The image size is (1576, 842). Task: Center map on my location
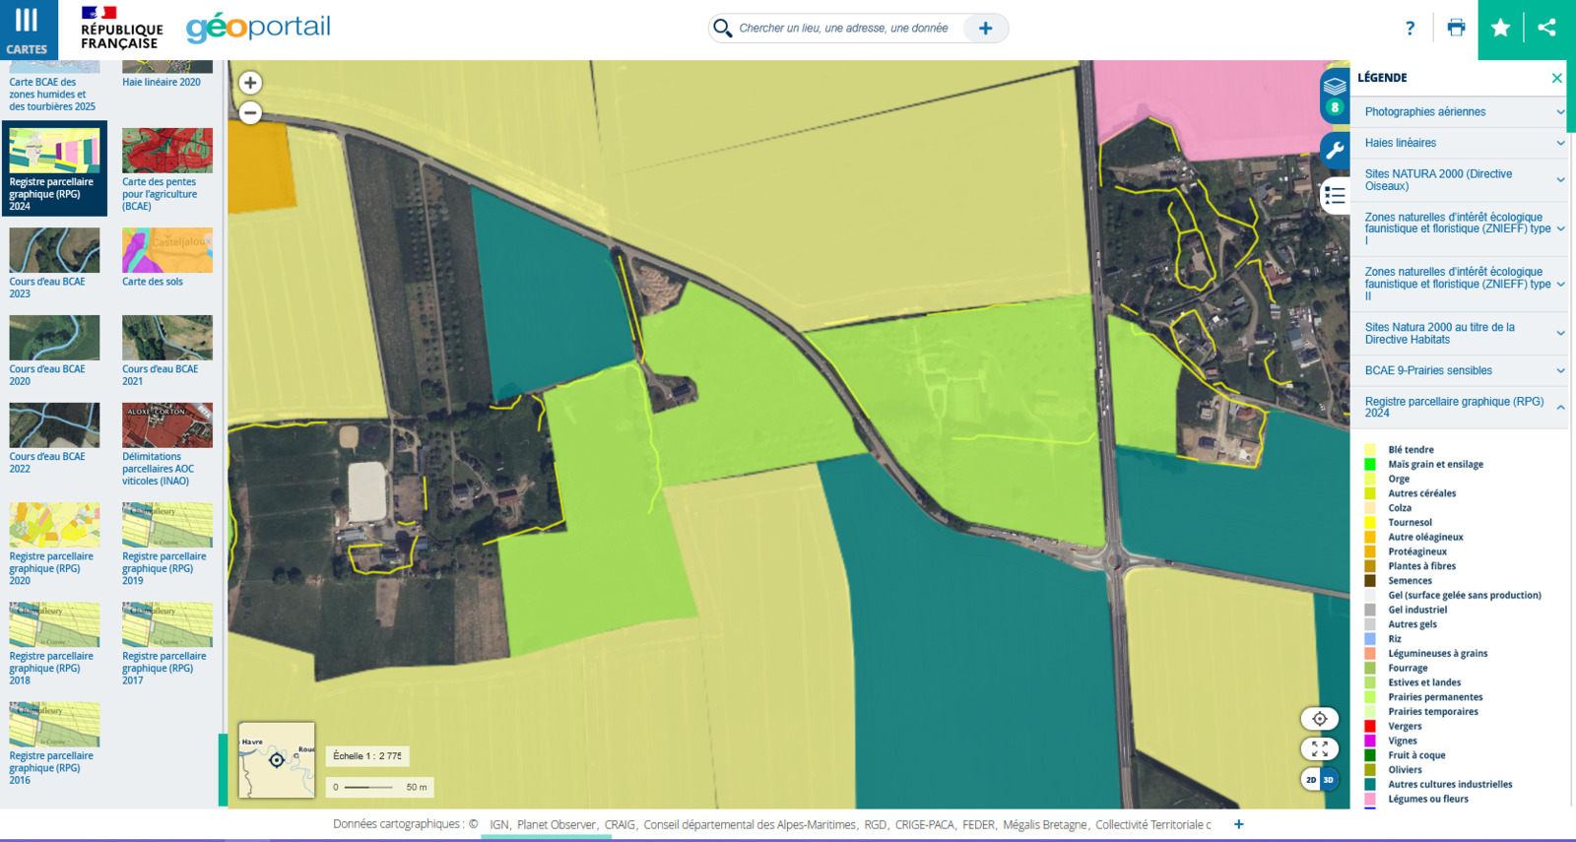coord(1320,719)
